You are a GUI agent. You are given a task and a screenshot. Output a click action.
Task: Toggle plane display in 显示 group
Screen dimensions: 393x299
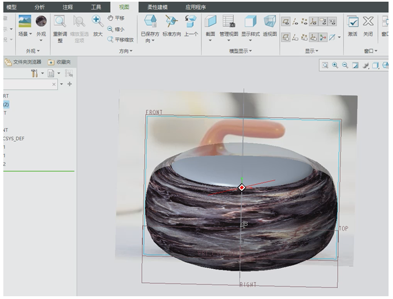point(286,22)
